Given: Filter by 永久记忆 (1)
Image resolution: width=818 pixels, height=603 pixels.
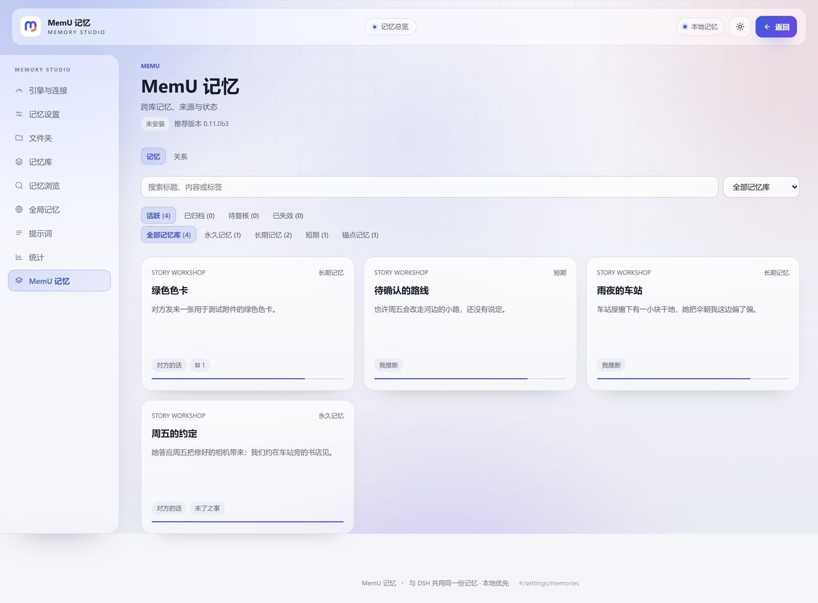Looking at the screenshot, I should 222,235.
